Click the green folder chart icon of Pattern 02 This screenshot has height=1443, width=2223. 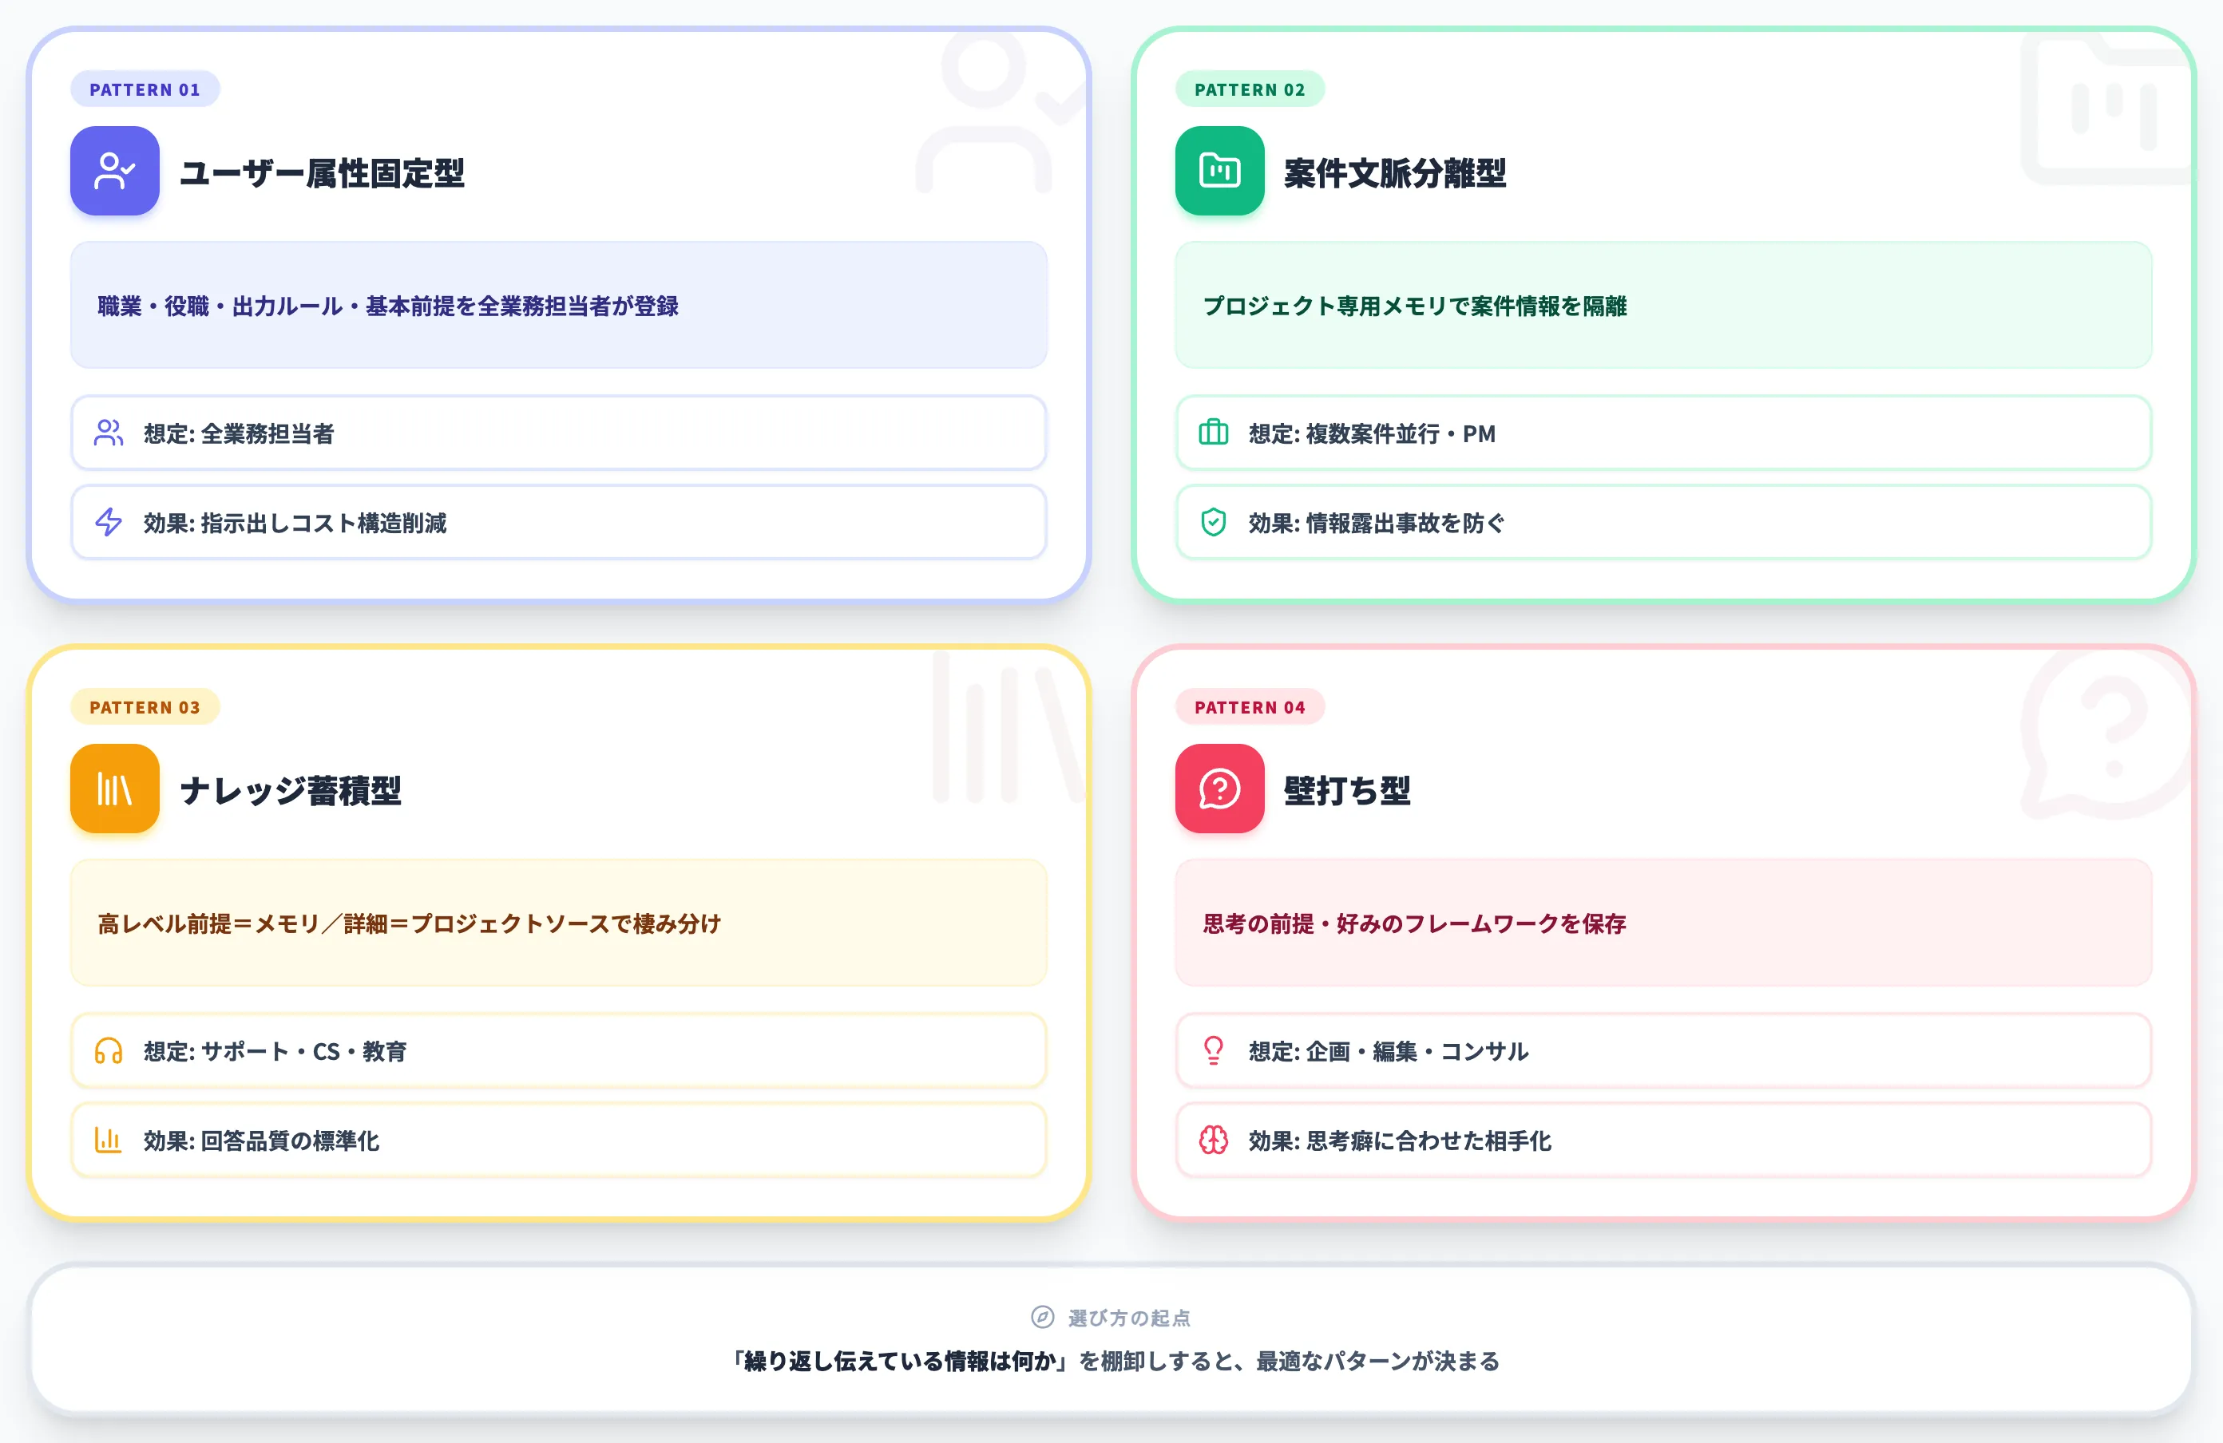click(1220, 171)
